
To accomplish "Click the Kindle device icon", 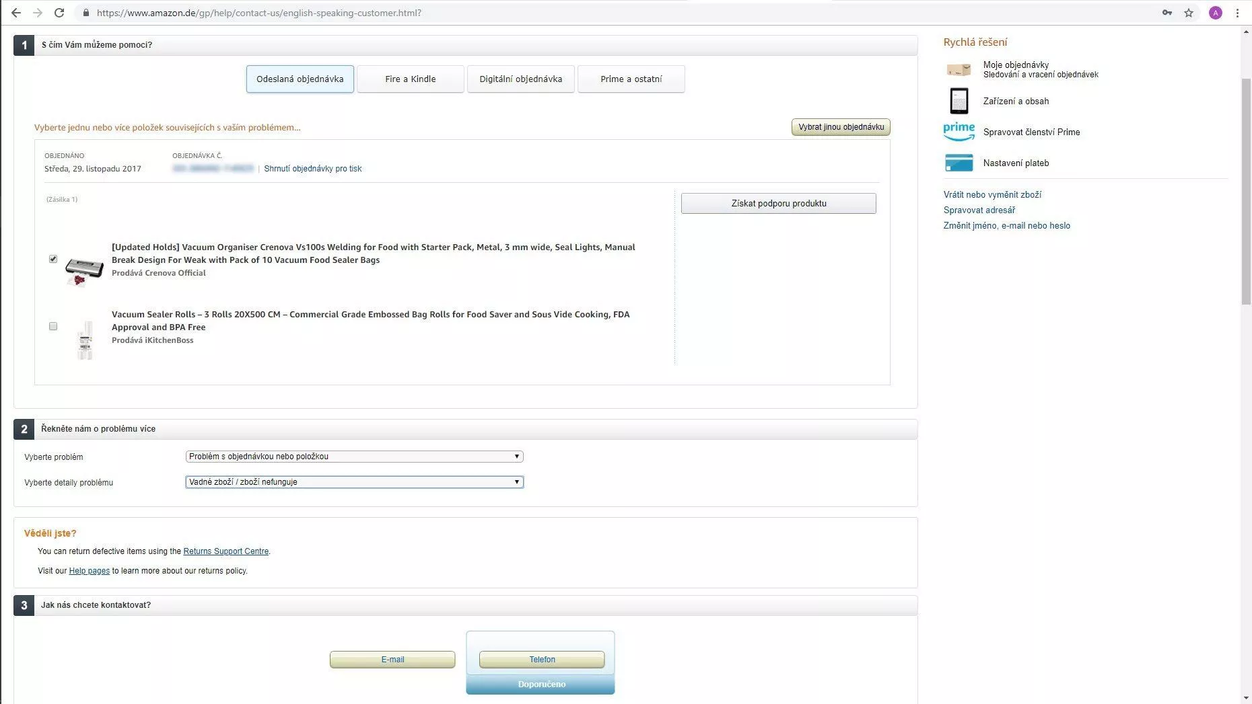I will [959, 101].
